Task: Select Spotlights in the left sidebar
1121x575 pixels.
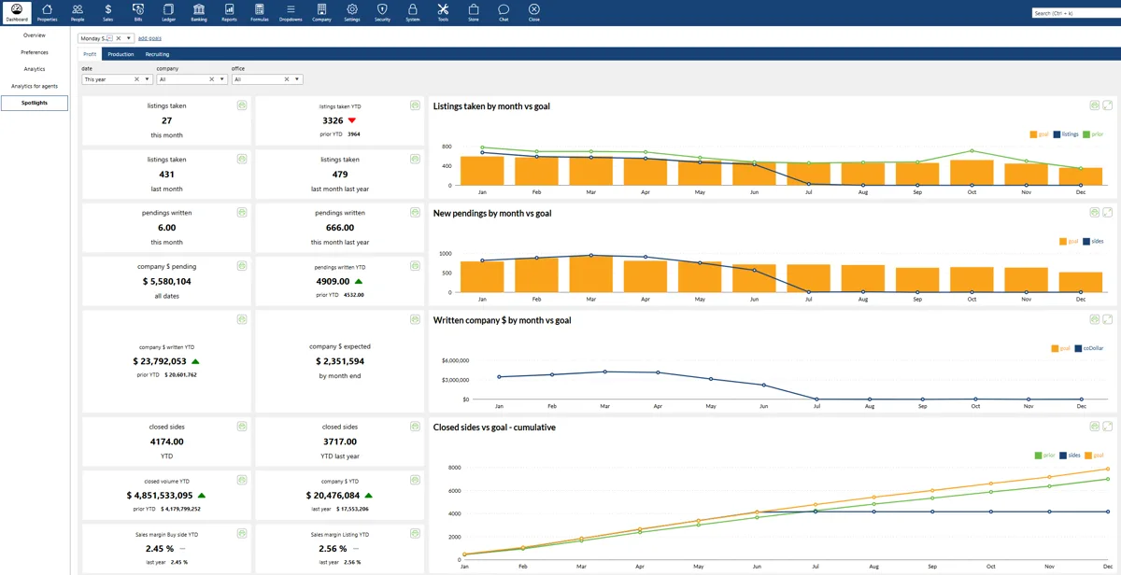Action: (x=35, y=103)
